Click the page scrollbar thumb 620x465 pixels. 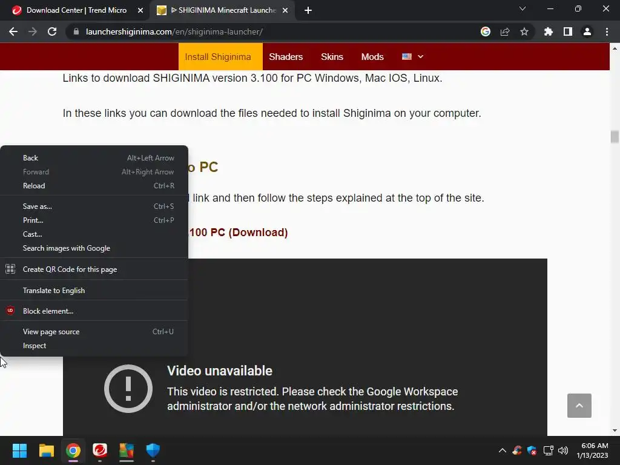pos(615,137)
